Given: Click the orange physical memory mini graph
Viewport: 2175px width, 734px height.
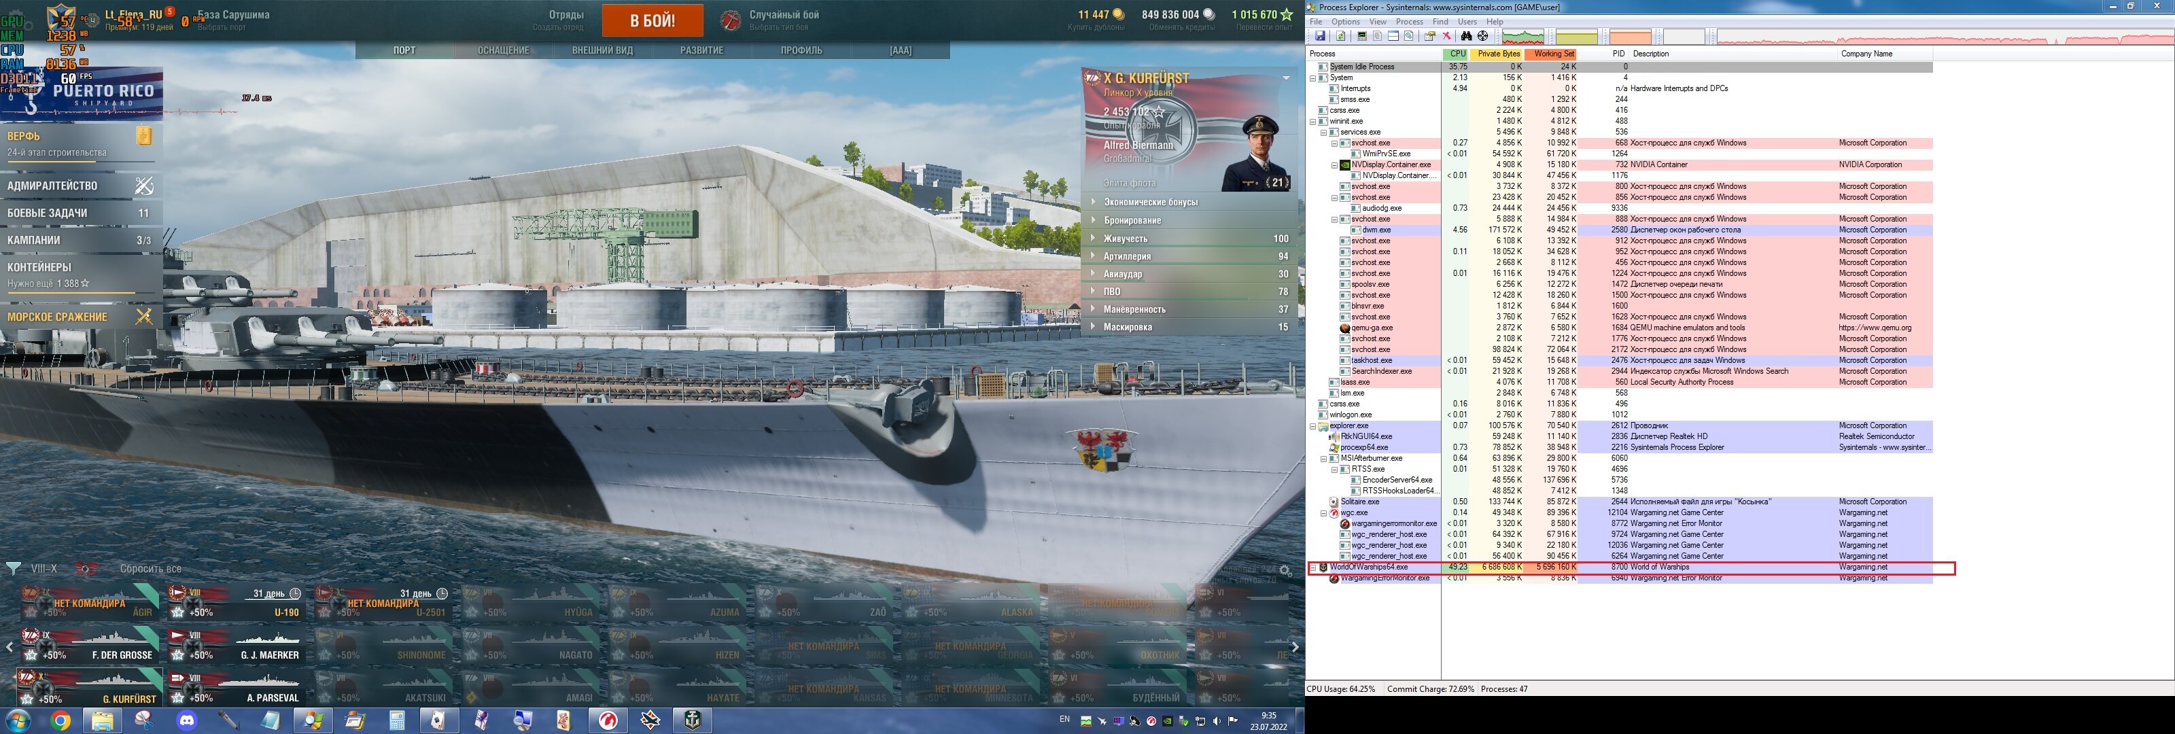Looking at the screenshot, I should (1631, 36).
